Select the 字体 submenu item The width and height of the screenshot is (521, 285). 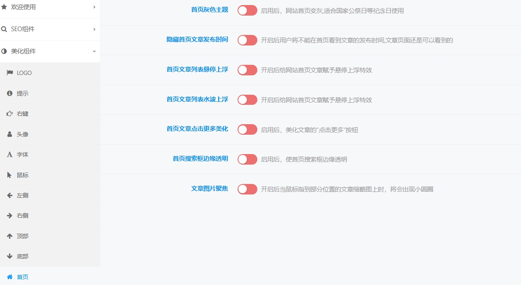[50, 154]
